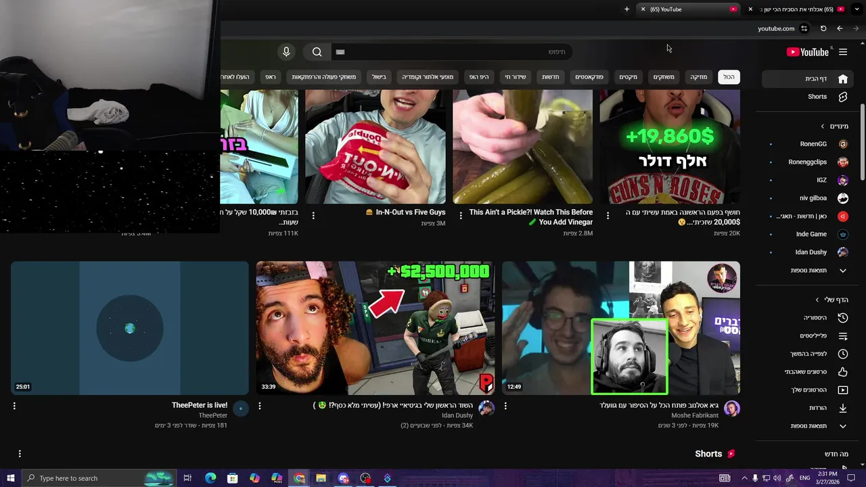This screenshot has width=866, height=487.
Task: Click the YouTube logo
Action: pos(807,52)
